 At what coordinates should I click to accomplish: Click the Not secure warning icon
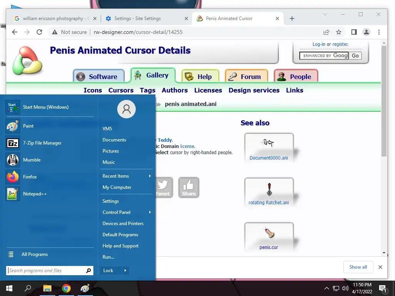pos(55,32)
